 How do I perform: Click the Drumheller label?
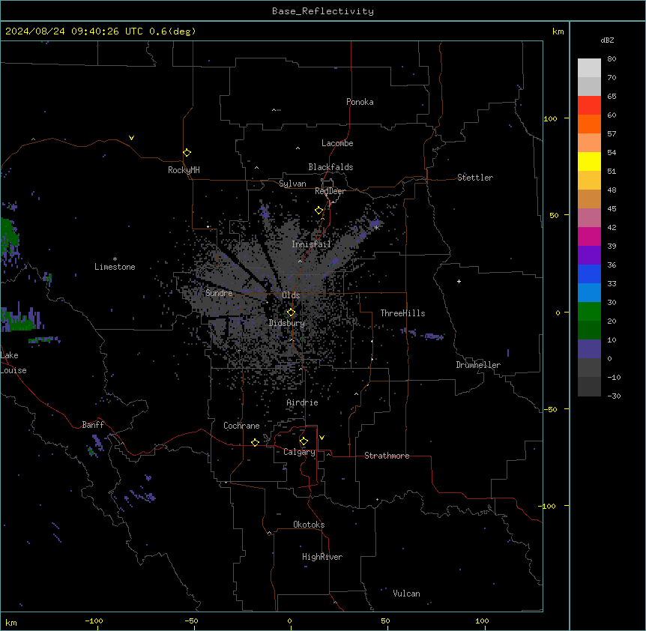[x=478, y=365]
